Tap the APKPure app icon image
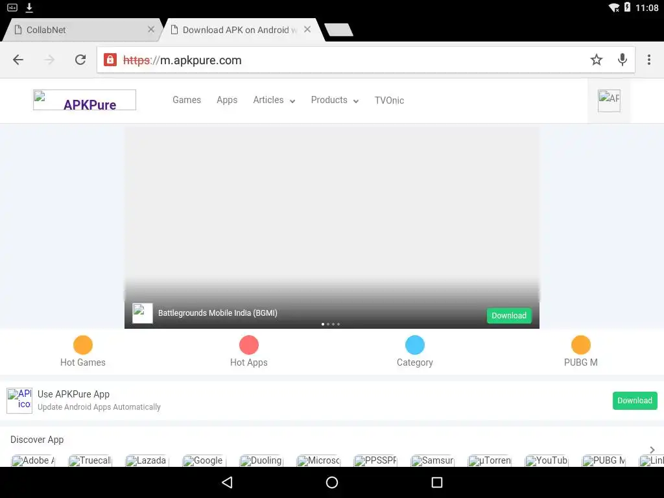Viewport: 664px width, 498px height. [x=19, y=400]
